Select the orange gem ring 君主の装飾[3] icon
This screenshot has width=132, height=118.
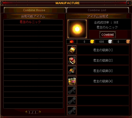[72, 70]
